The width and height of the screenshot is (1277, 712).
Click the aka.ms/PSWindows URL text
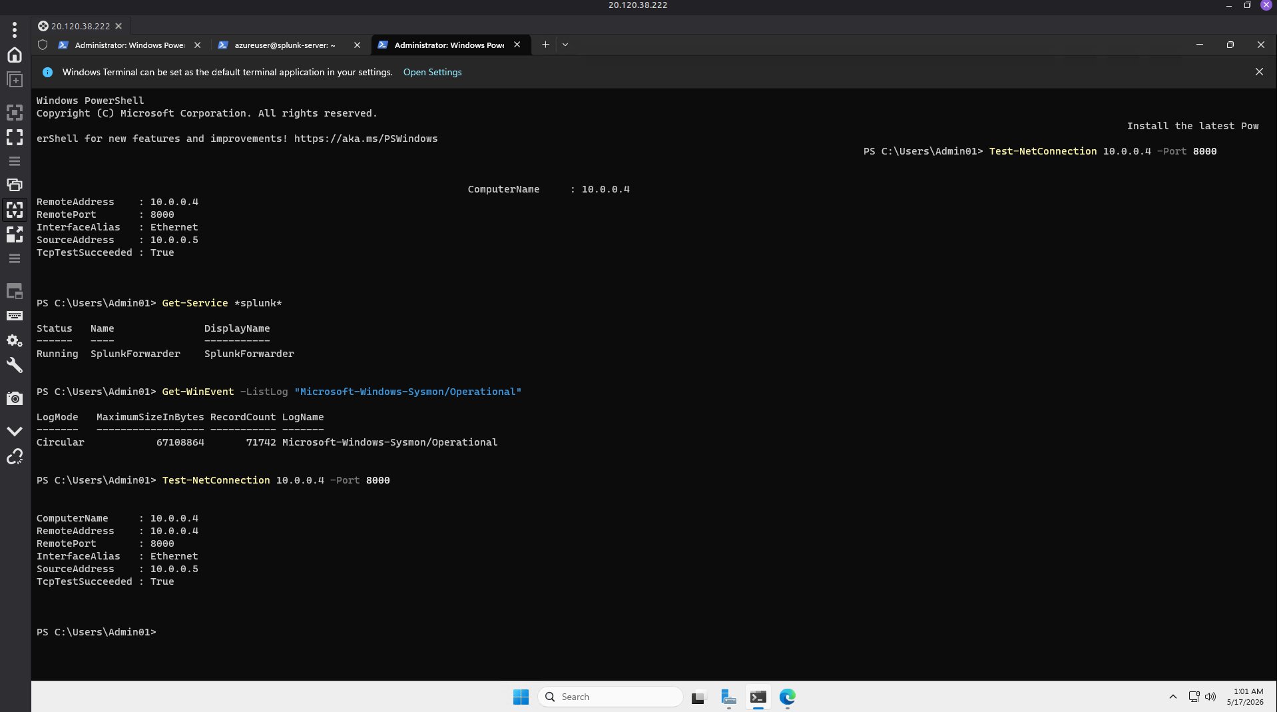pyautogui.click(x=366, y=139)
